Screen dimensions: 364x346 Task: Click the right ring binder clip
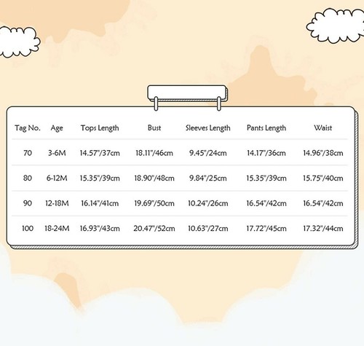[x=218, y=103]
